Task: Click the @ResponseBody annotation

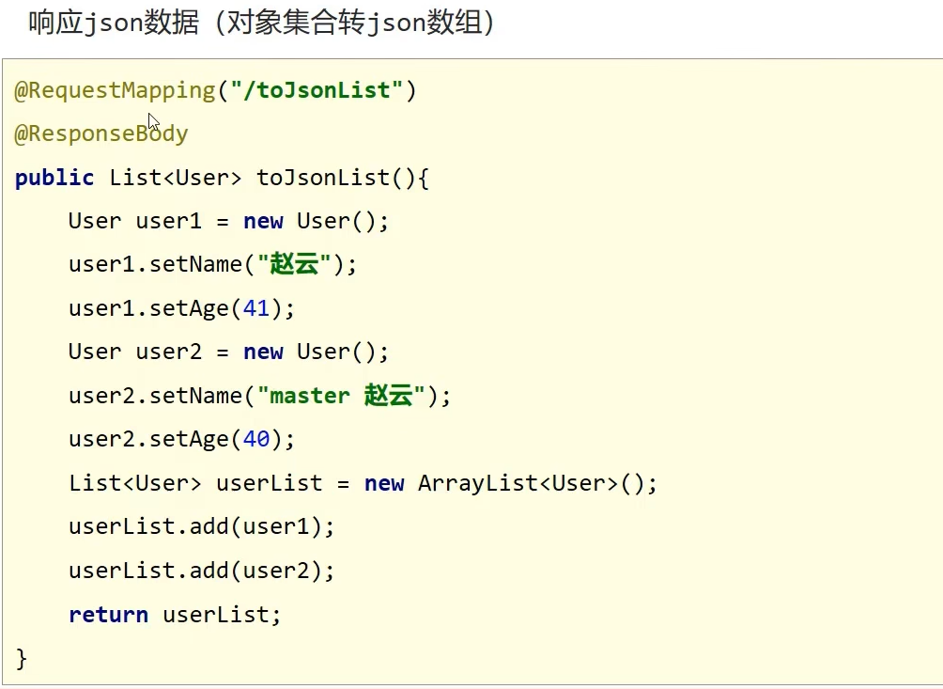Action: [x=100, y=133]
